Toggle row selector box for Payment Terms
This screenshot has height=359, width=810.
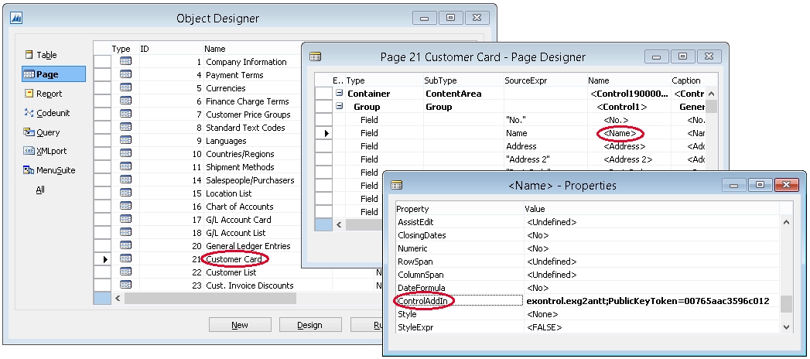102,75
